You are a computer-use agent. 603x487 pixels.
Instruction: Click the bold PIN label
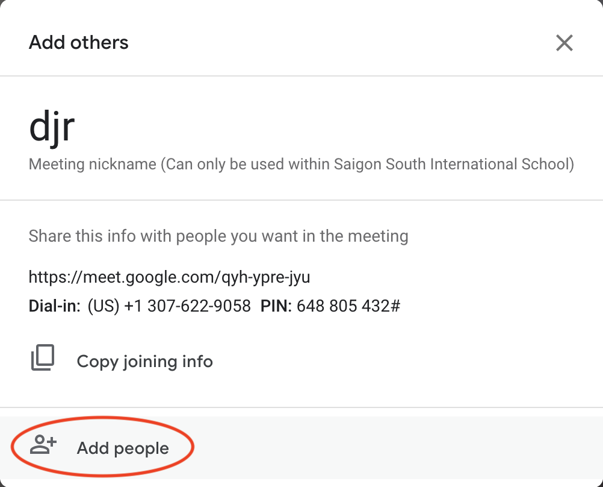click(276, 306)
